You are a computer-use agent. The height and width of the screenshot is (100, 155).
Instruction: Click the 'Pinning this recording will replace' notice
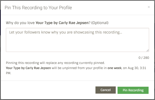tap(55, 63)
